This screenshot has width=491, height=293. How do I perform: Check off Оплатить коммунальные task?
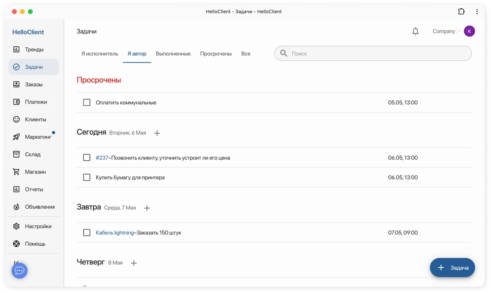pyautogui.click(x=87, y=102)
